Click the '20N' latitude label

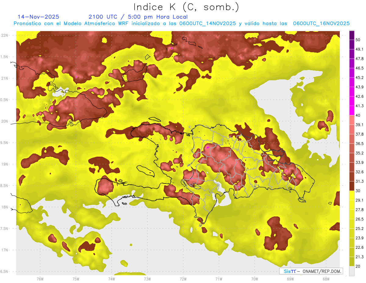pyautogui.click(x=4, y=121)
